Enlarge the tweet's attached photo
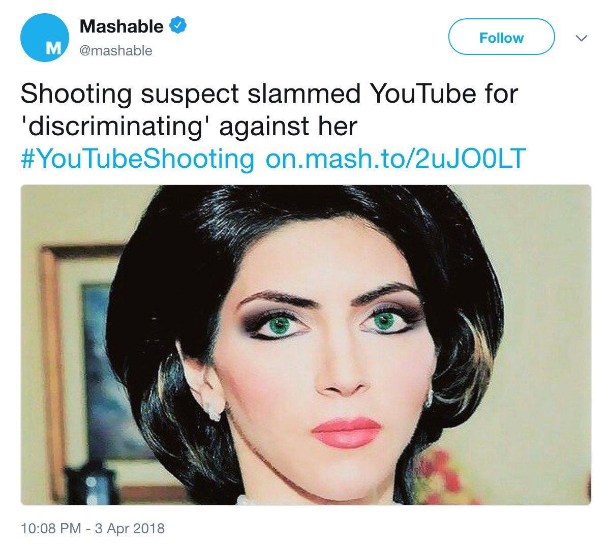The image size is (609, 546). click(306, 345)
